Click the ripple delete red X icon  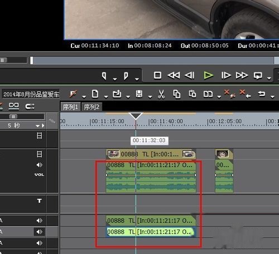(245, 94)
